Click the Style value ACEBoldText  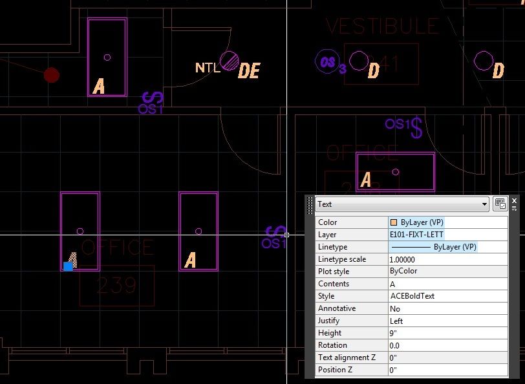click(446, 296)
